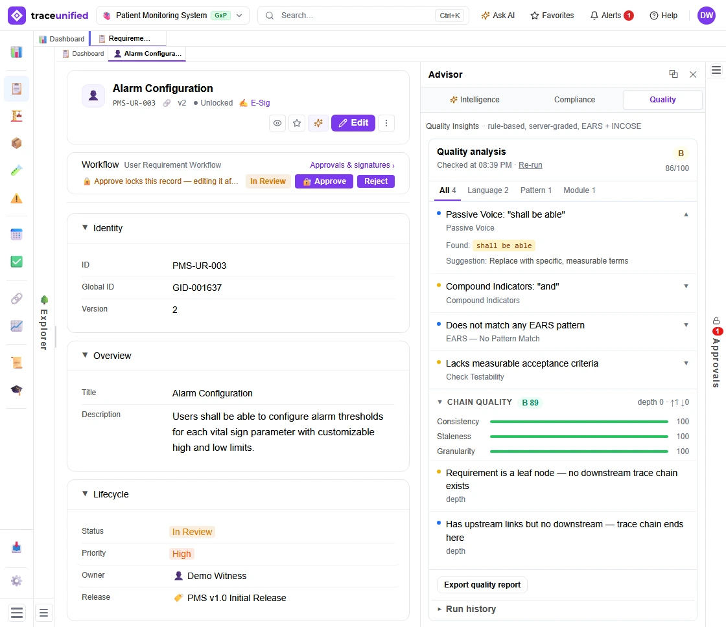Screen dimensions: 726x627
Task: Show the Module 1 insights tab
Action: pos(580,190)
